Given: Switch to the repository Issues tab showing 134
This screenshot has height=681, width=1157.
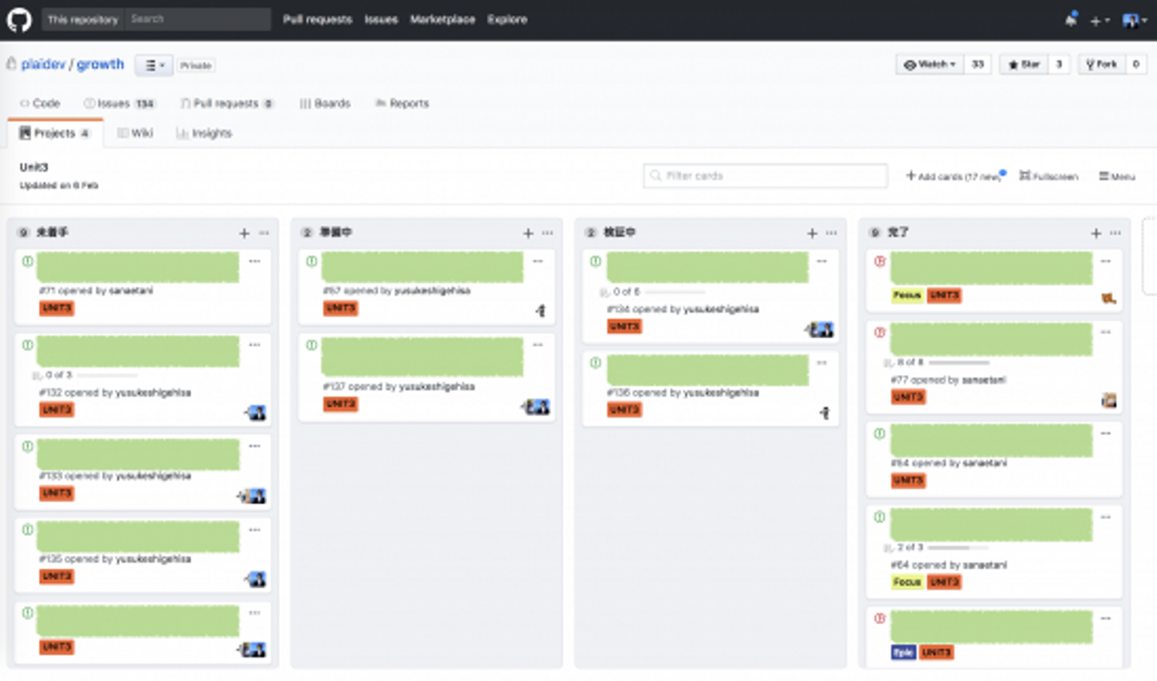Looking at the screenshot, I should [120, 104].
